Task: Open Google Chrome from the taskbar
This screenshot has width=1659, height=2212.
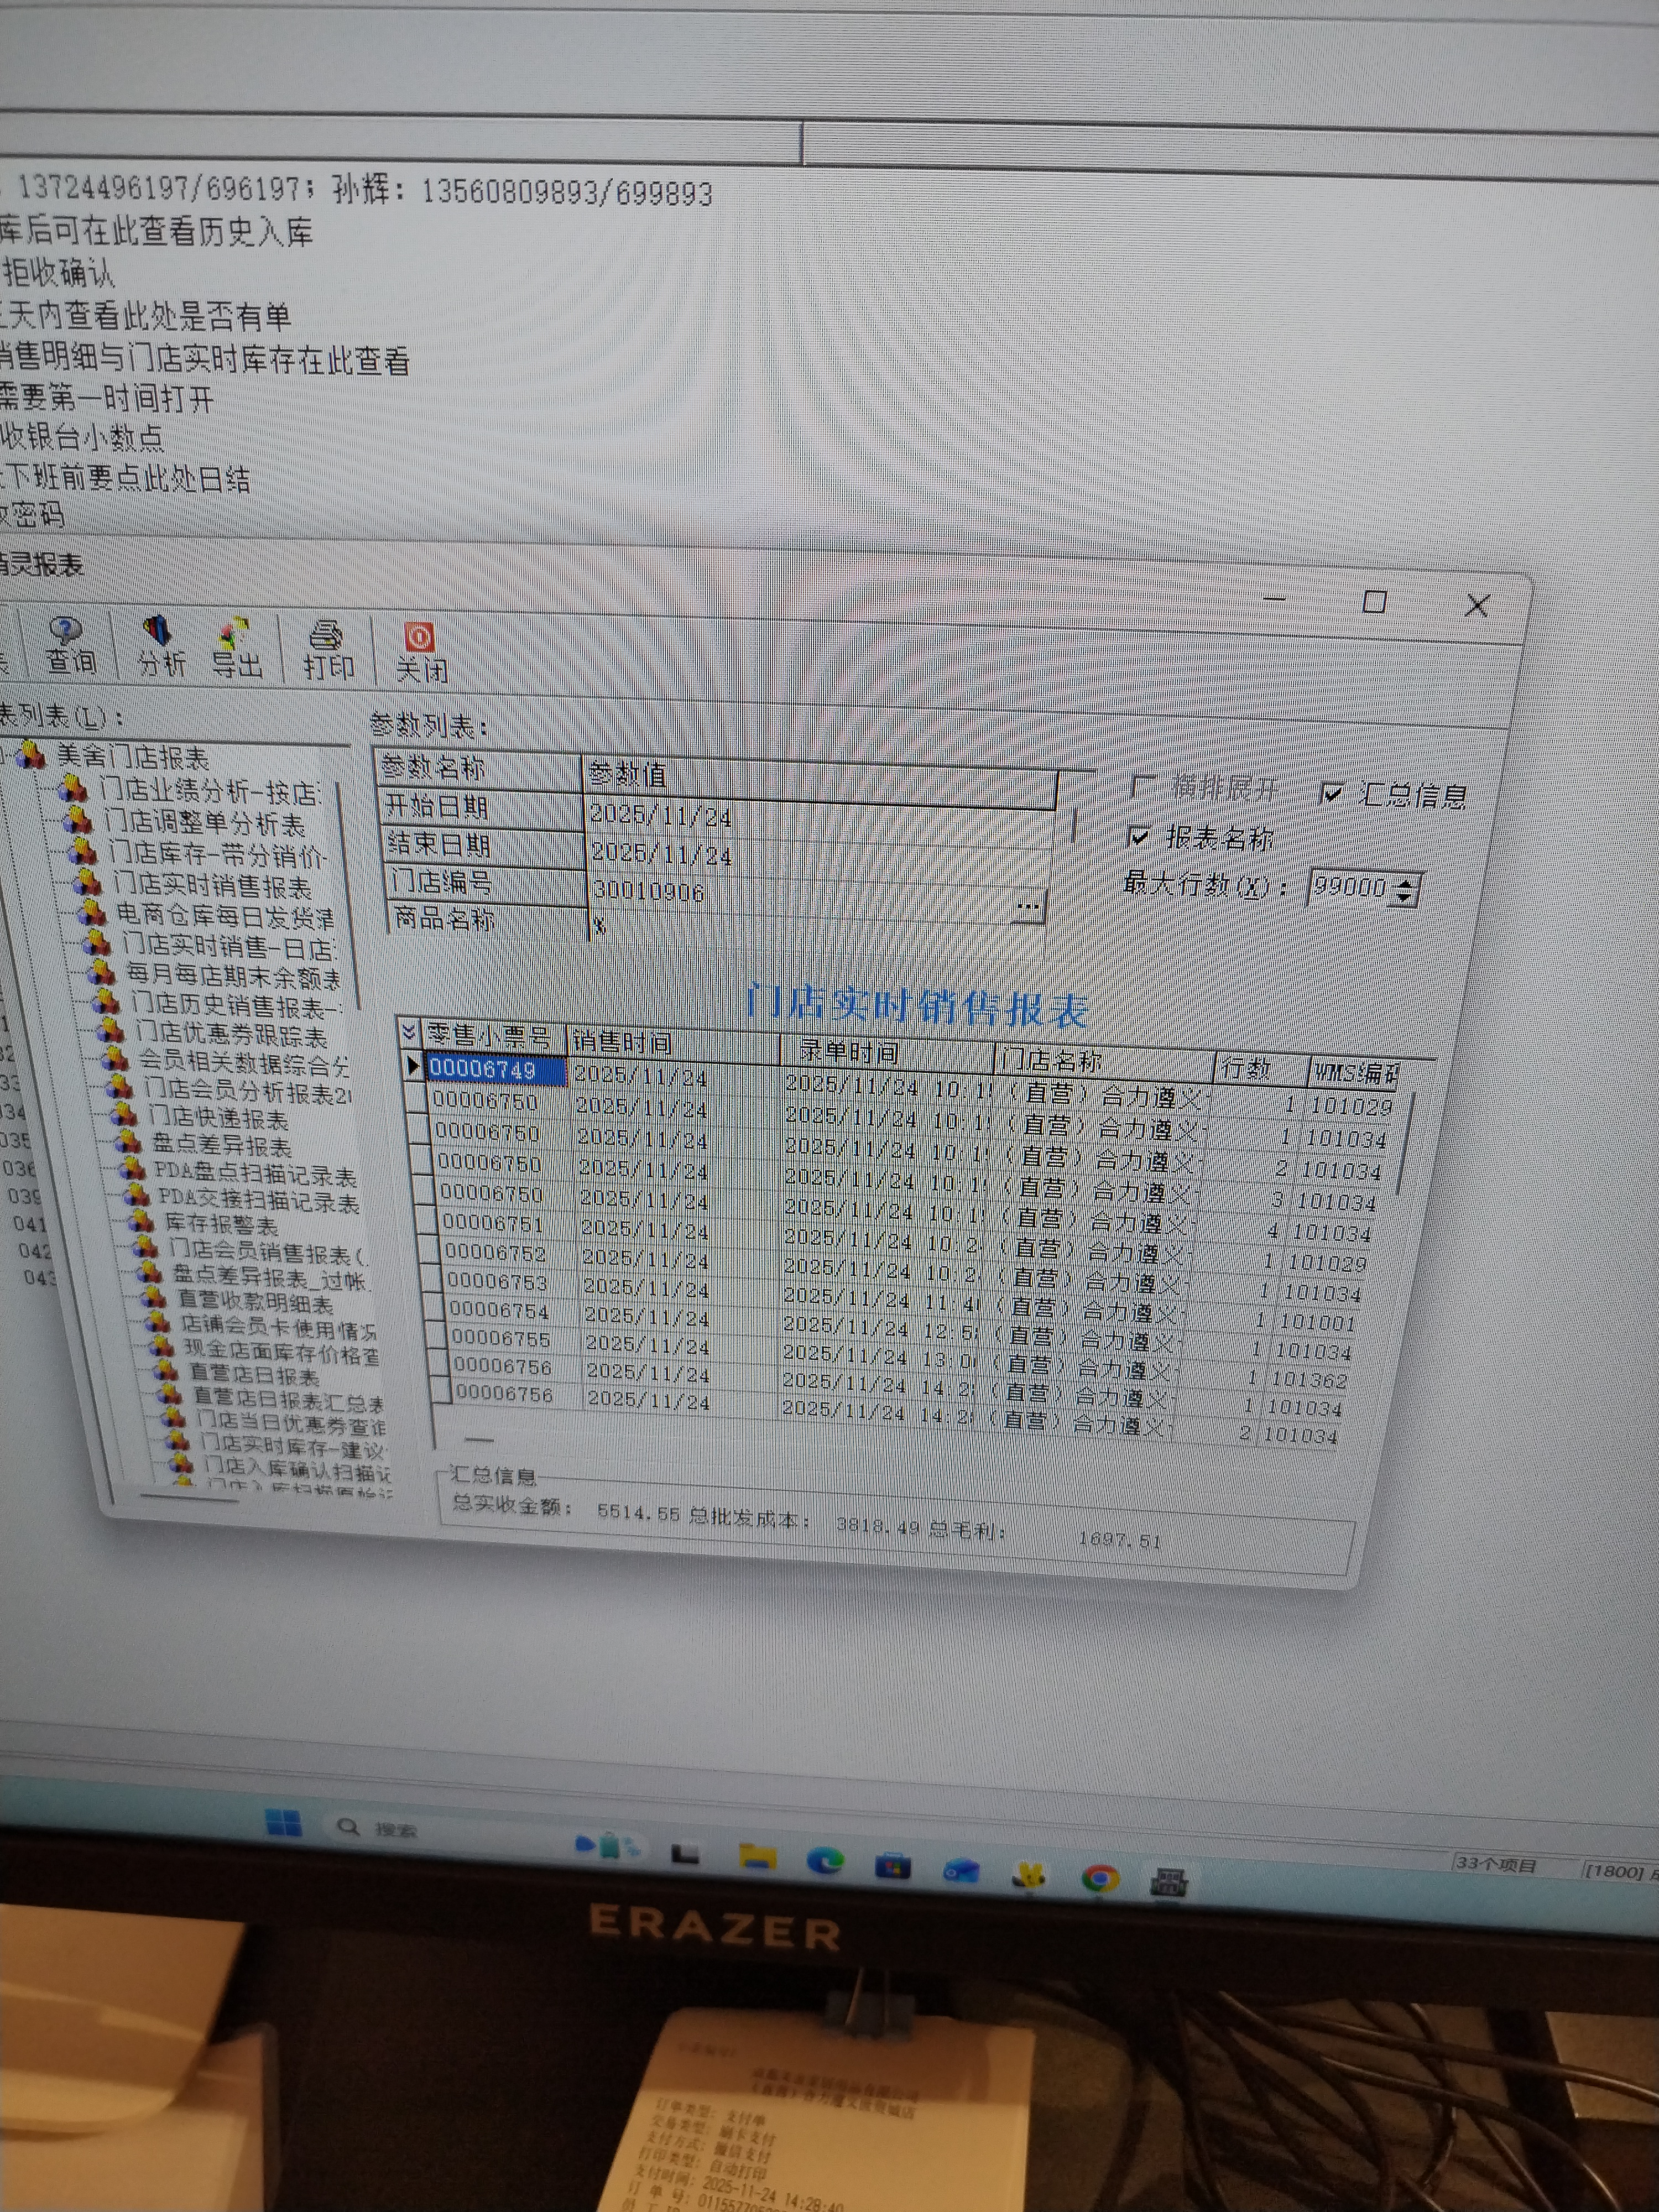Action: 1100,1879
